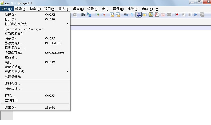
Task: Toggle the indent guide icon
Action: tap(138, 15)
